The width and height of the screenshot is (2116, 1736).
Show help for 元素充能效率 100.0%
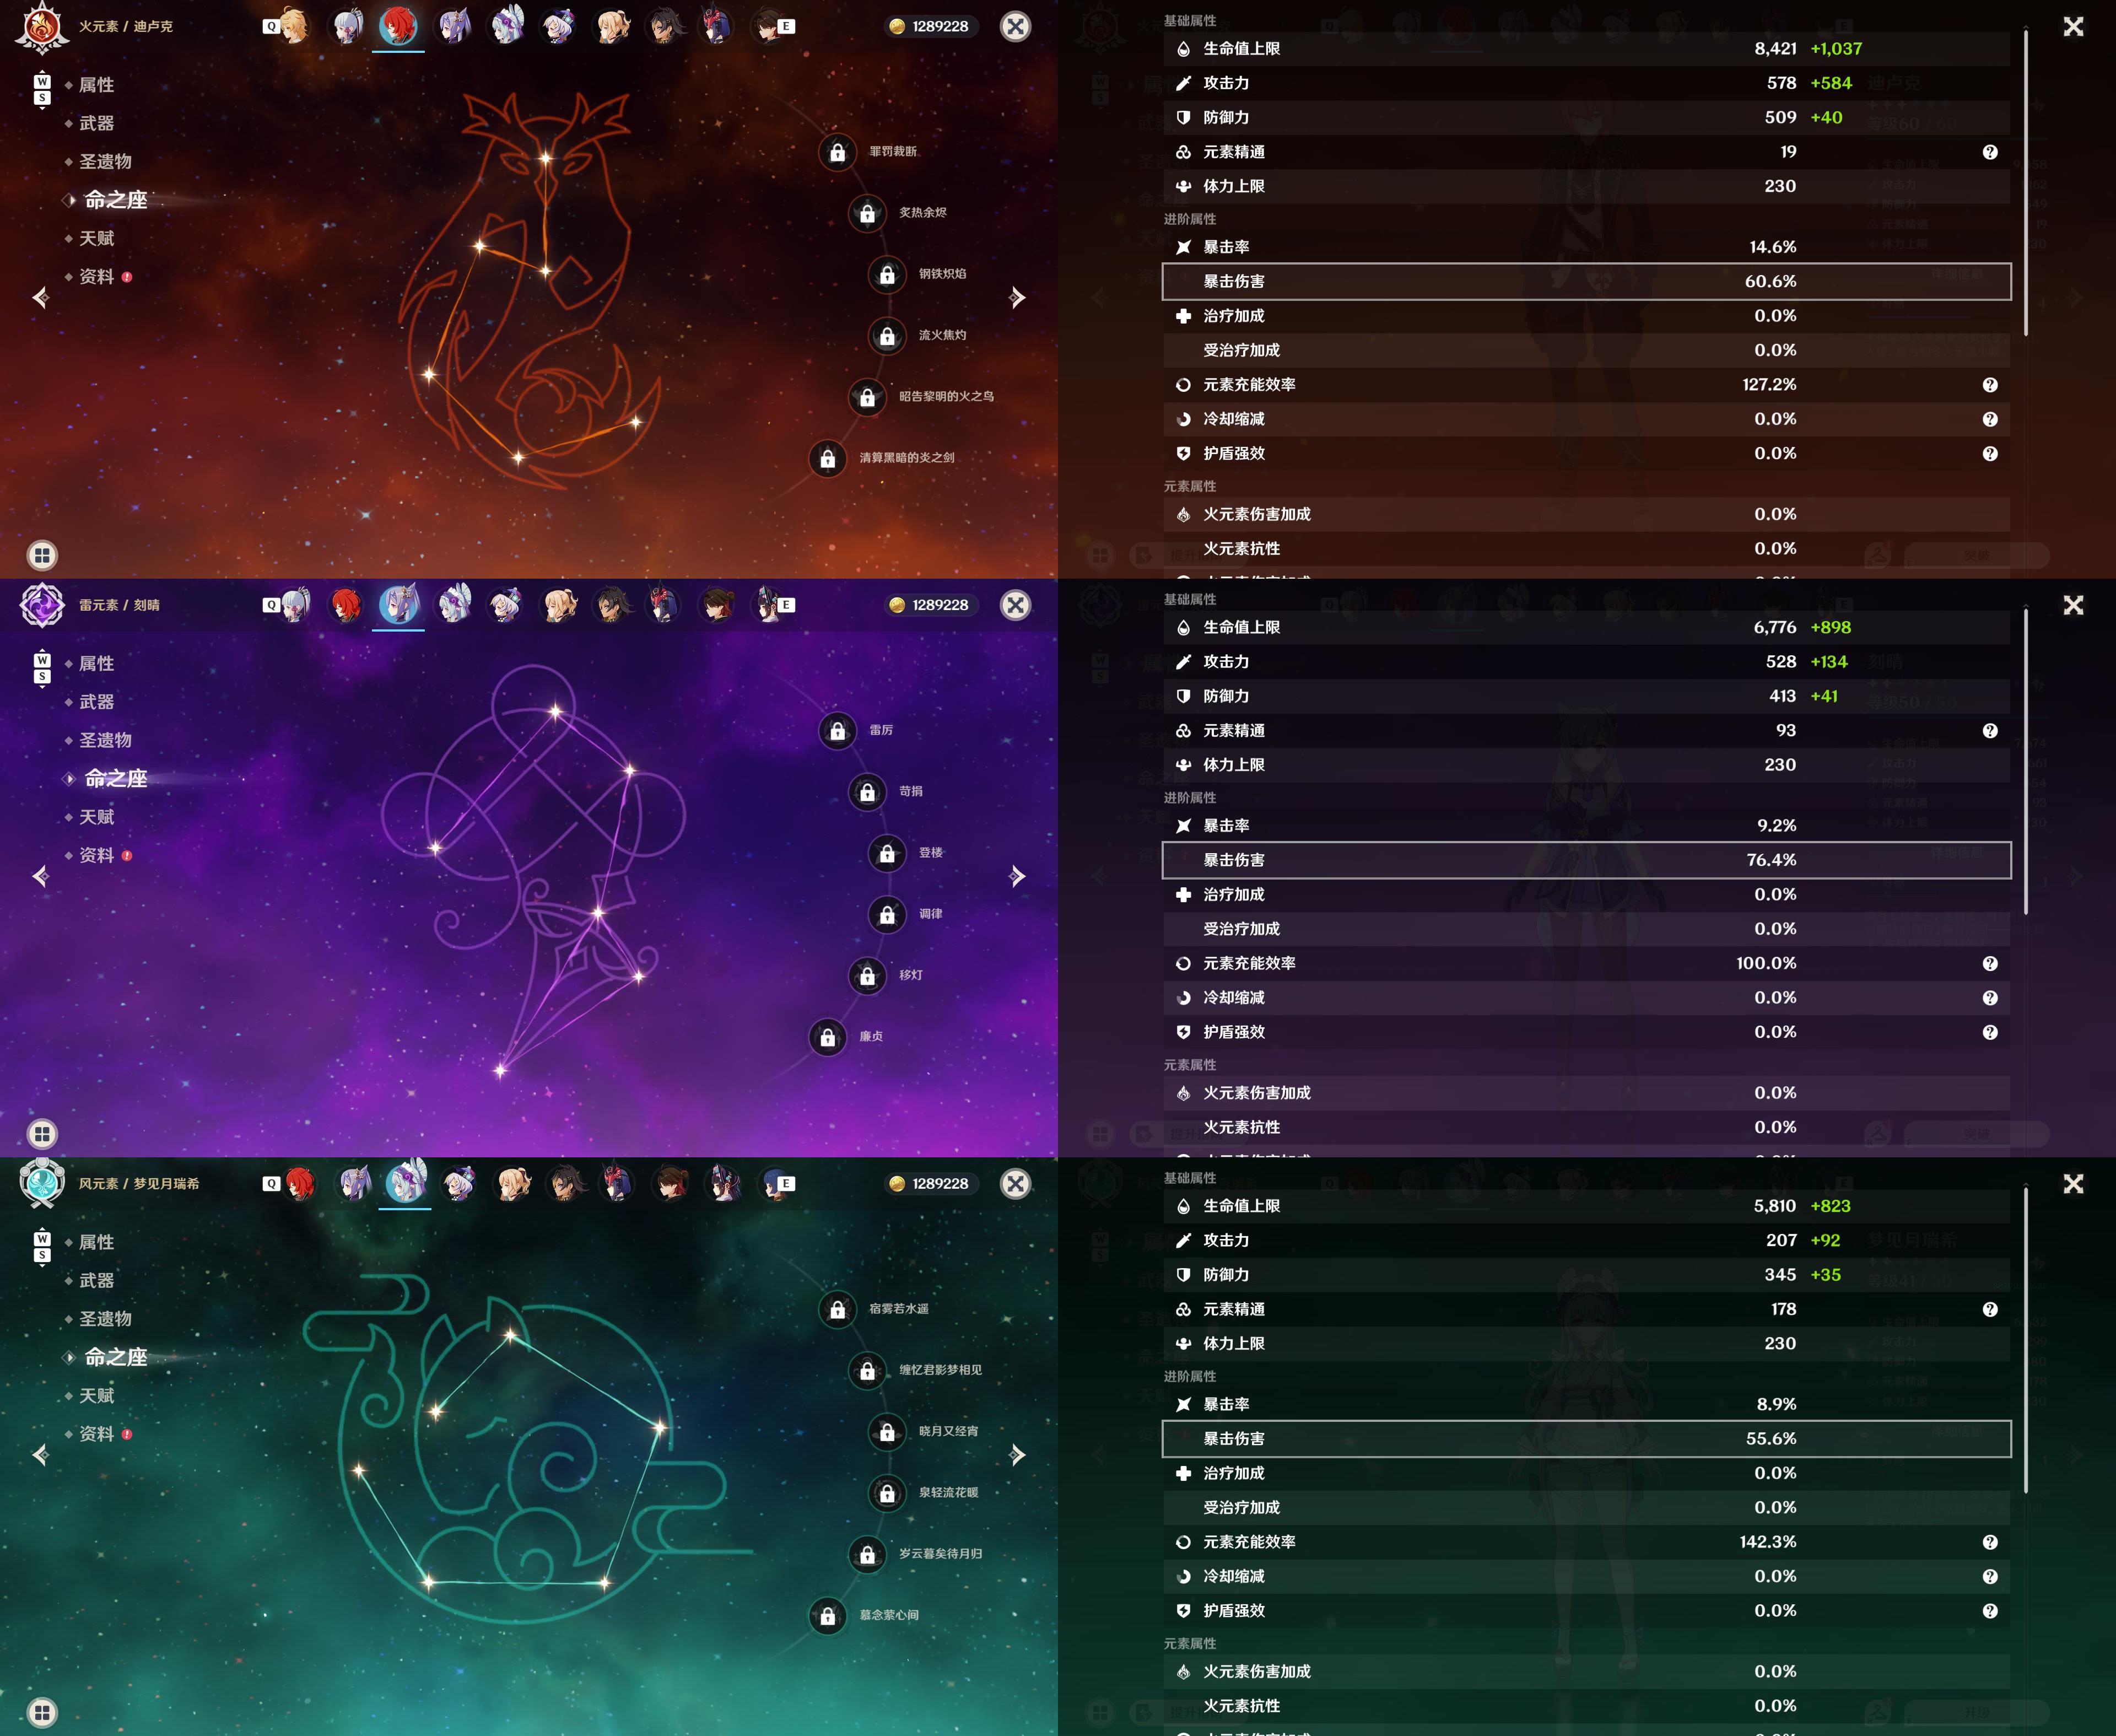1990,964
